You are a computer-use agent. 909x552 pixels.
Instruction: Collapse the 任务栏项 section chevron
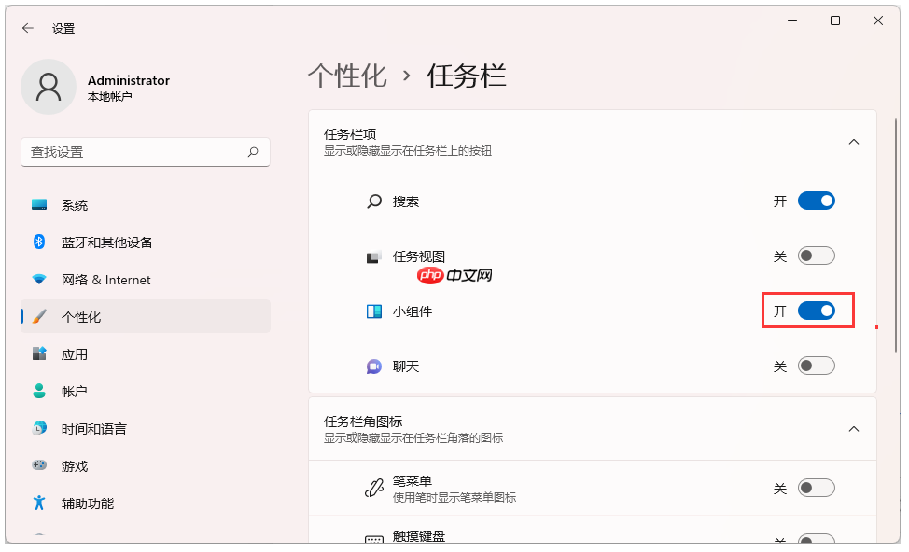pyautogui.click(x=853, y=141)
